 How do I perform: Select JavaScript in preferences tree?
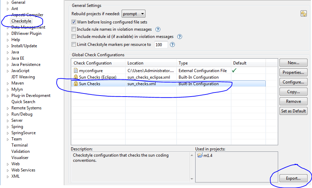pyautogui.click(x=20, y=71)
